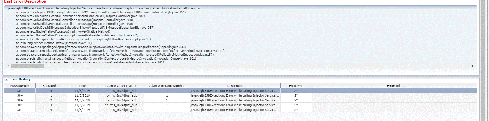The height and width of the screenshot is (121, 489).
Task: Sort by Description column header
Action: click(235, 86)
